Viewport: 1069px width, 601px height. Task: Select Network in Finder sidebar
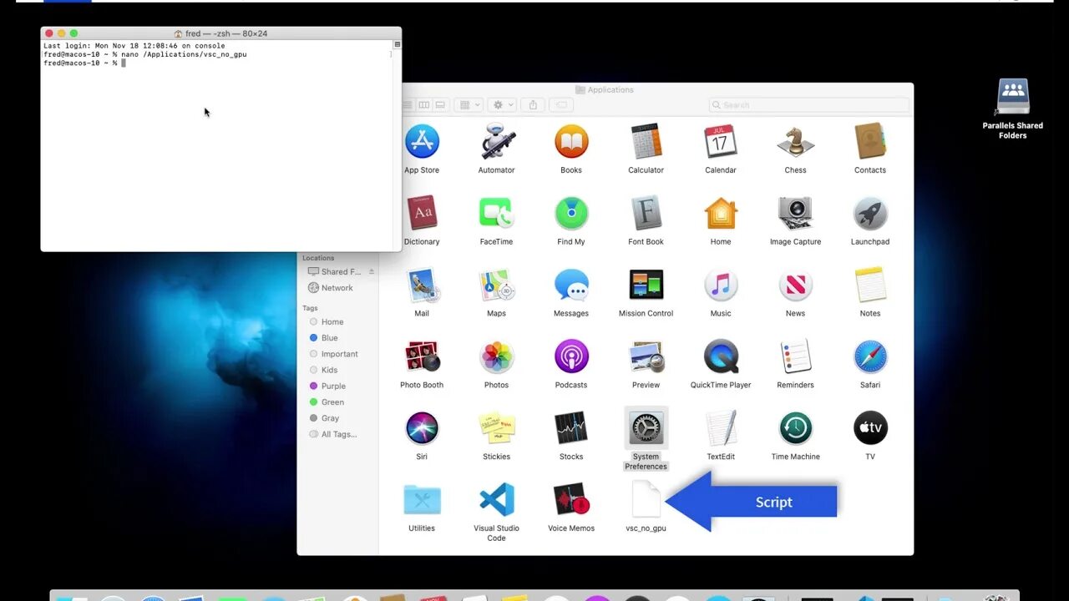click(x=331, y=288)
